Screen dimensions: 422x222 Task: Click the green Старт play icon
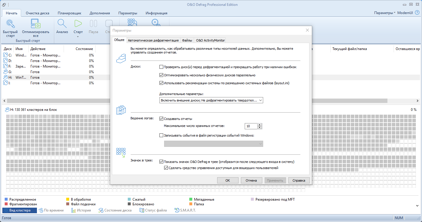click(x=78, y=24)
